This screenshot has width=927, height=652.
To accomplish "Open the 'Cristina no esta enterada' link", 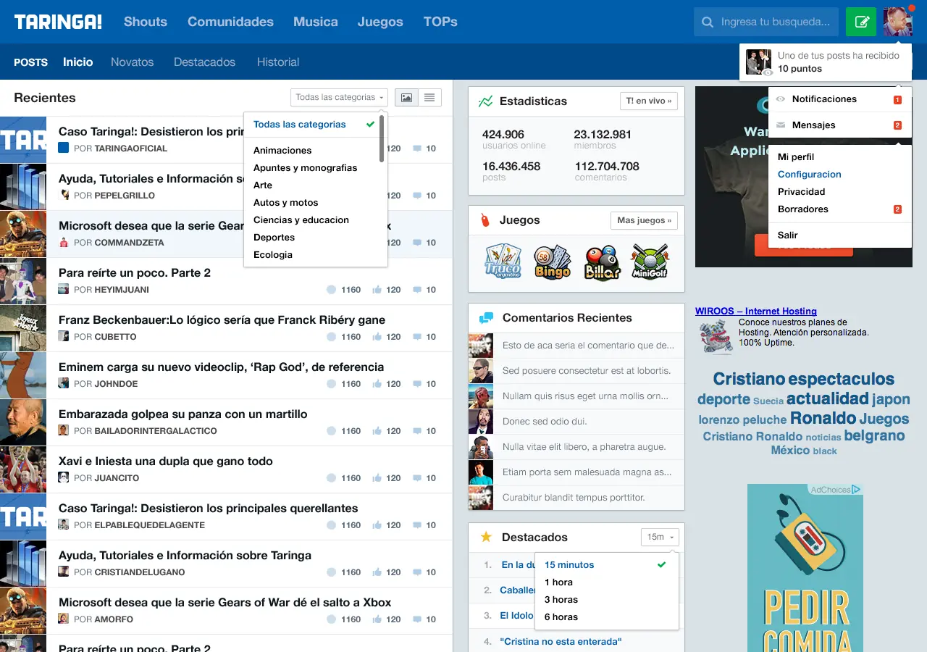I will (x=561, y=641).
